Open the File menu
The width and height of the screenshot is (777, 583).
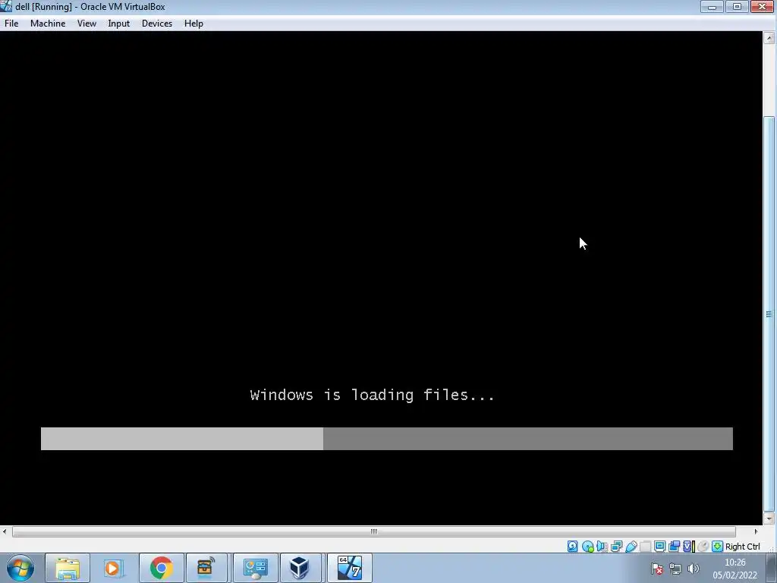(11, 24)
